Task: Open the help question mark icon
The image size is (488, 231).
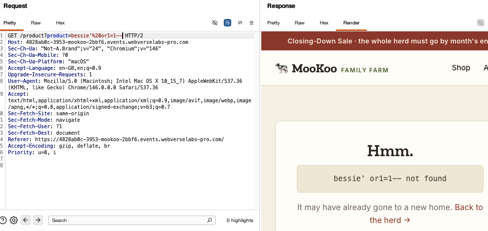Action: point(3,220)
